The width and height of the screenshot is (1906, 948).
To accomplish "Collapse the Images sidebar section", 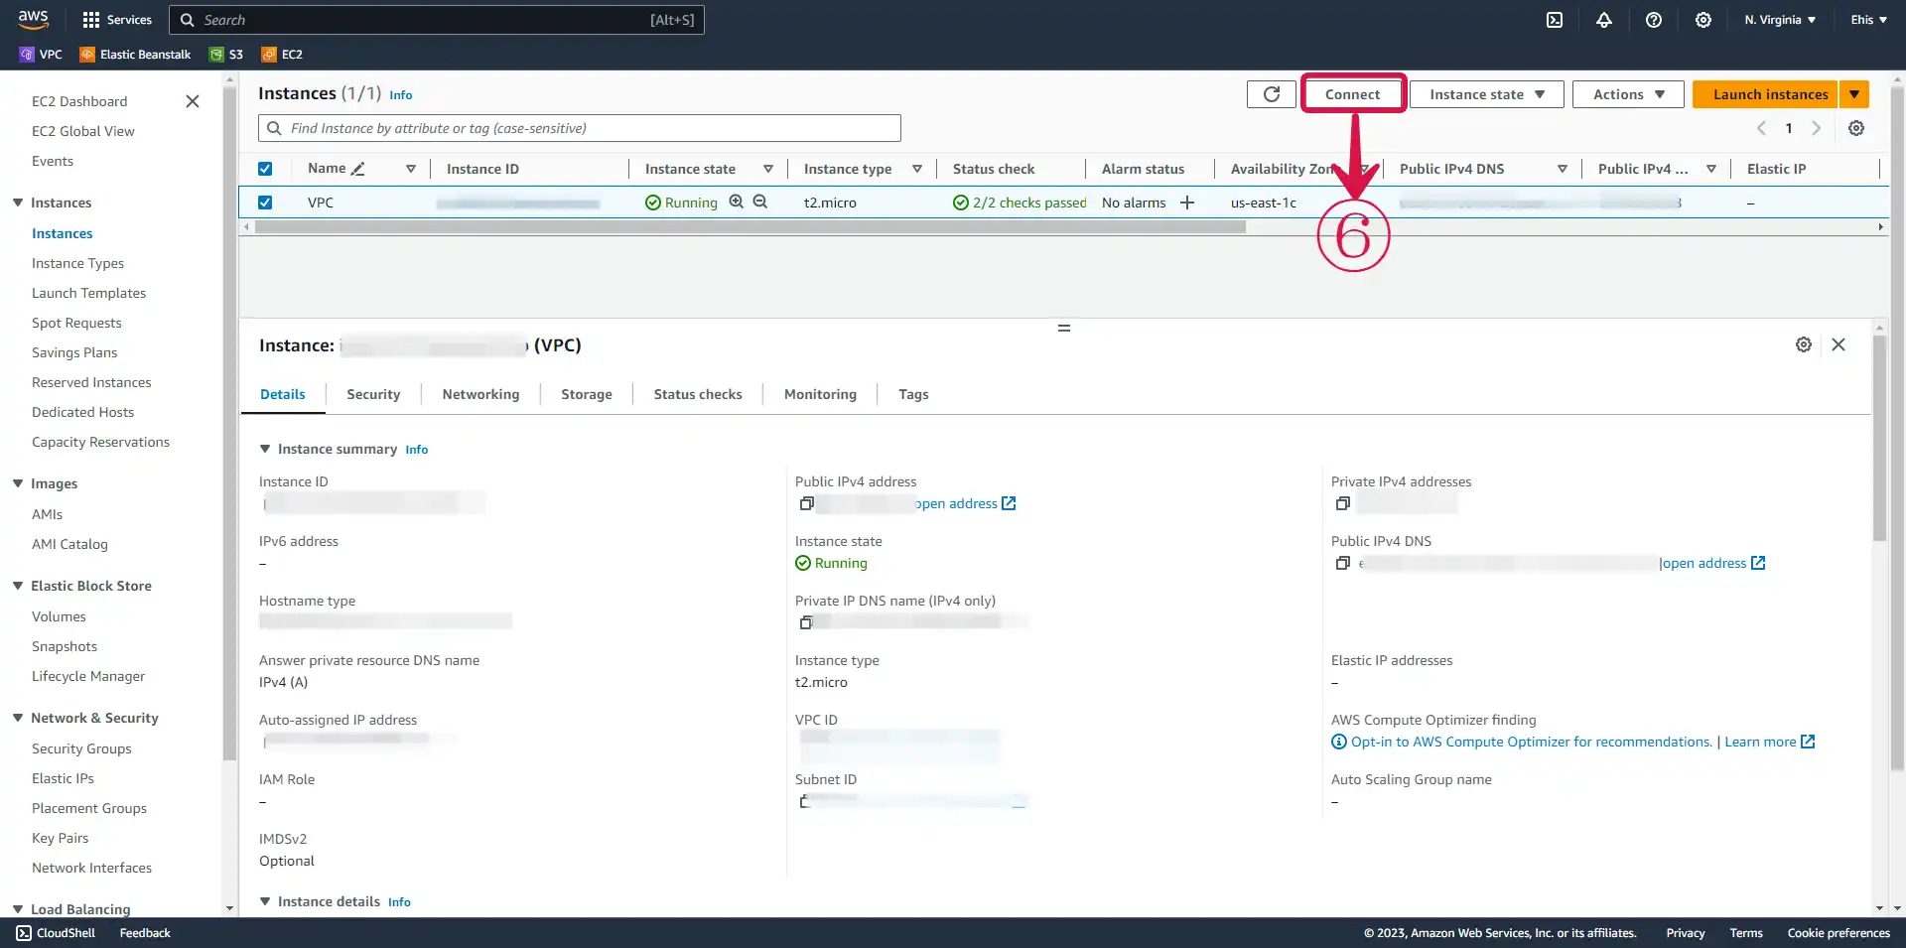I will (x=18, y=483).
